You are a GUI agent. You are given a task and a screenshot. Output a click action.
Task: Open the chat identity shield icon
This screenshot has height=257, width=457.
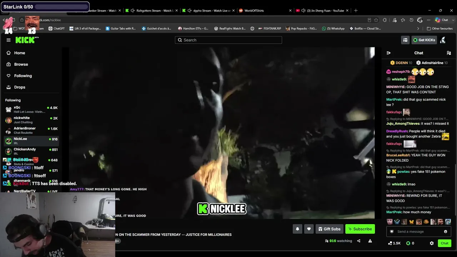click(392, 232)
